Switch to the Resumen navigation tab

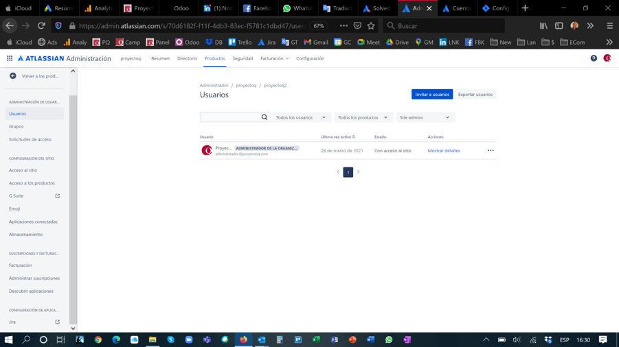pos(160,58)
